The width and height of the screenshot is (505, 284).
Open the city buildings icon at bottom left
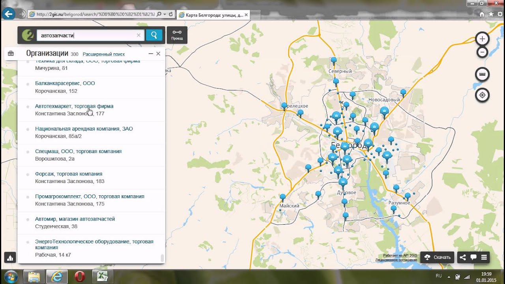pos(10,257)
